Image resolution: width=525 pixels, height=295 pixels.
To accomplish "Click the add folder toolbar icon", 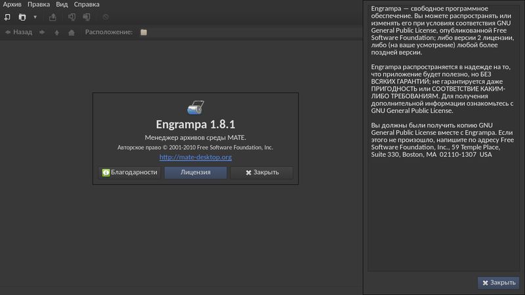I will pyautogui.click(x=87, y=17).
